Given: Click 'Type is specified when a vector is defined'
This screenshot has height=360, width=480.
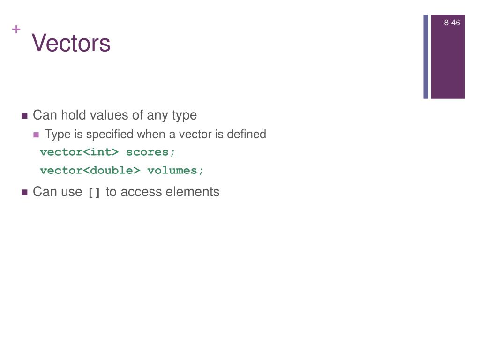Looking at the screenshot, I should (x=156, y=135).
